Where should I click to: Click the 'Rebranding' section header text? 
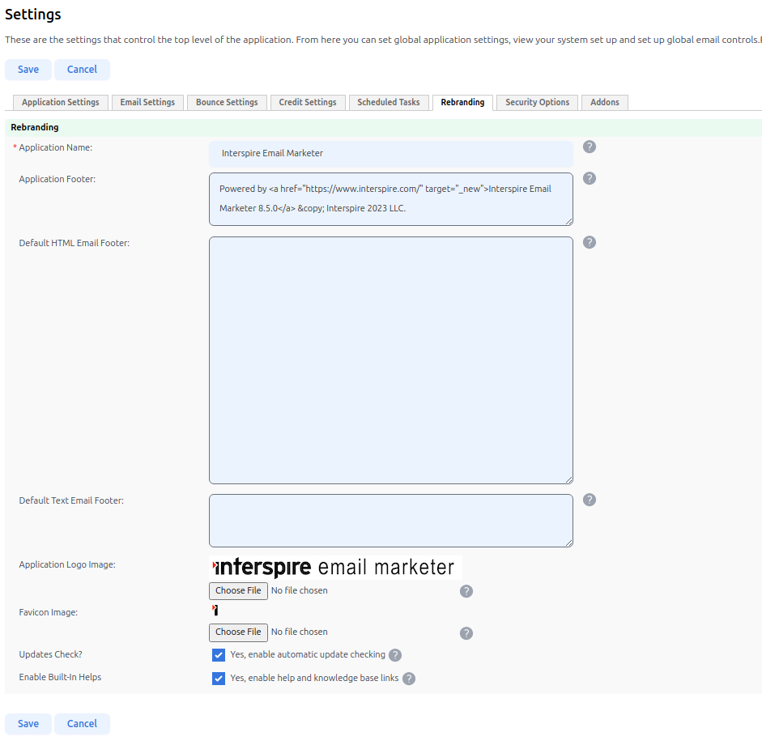pos(35,127)
